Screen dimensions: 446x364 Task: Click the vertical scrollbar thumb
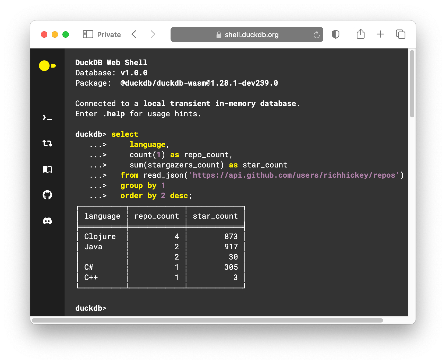412,84
